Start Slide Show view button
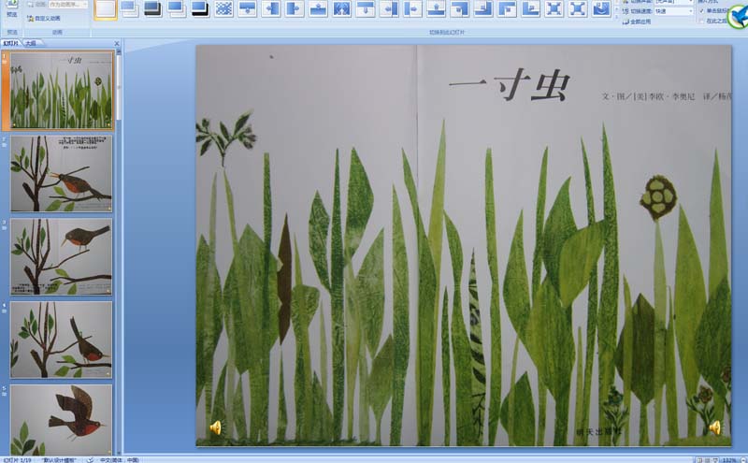The image size is (748, 463). click(x=715, y=460)
